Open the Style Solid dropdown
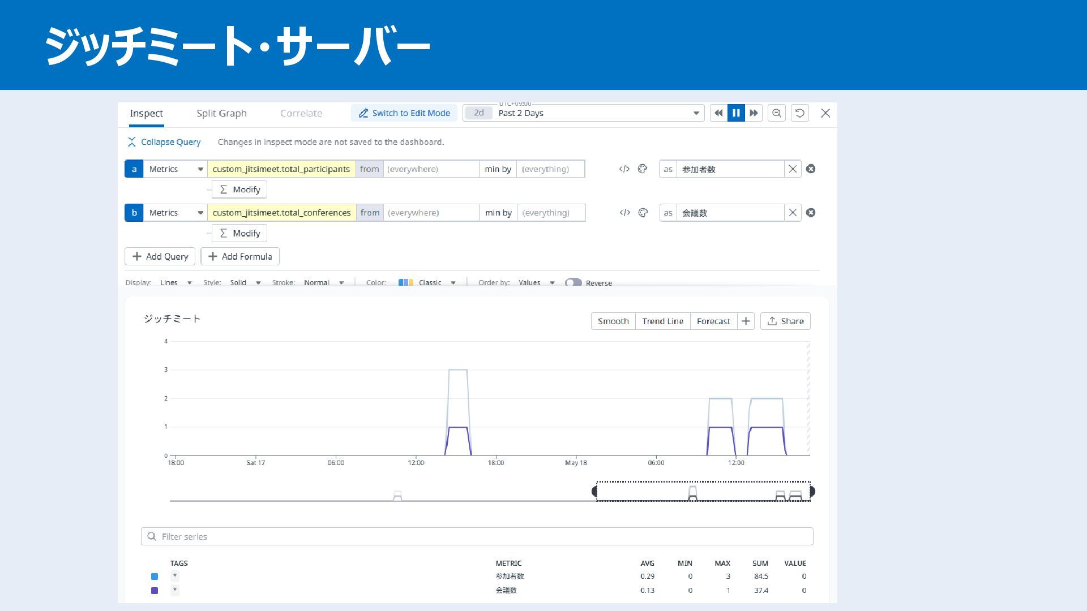 point(245,283)
